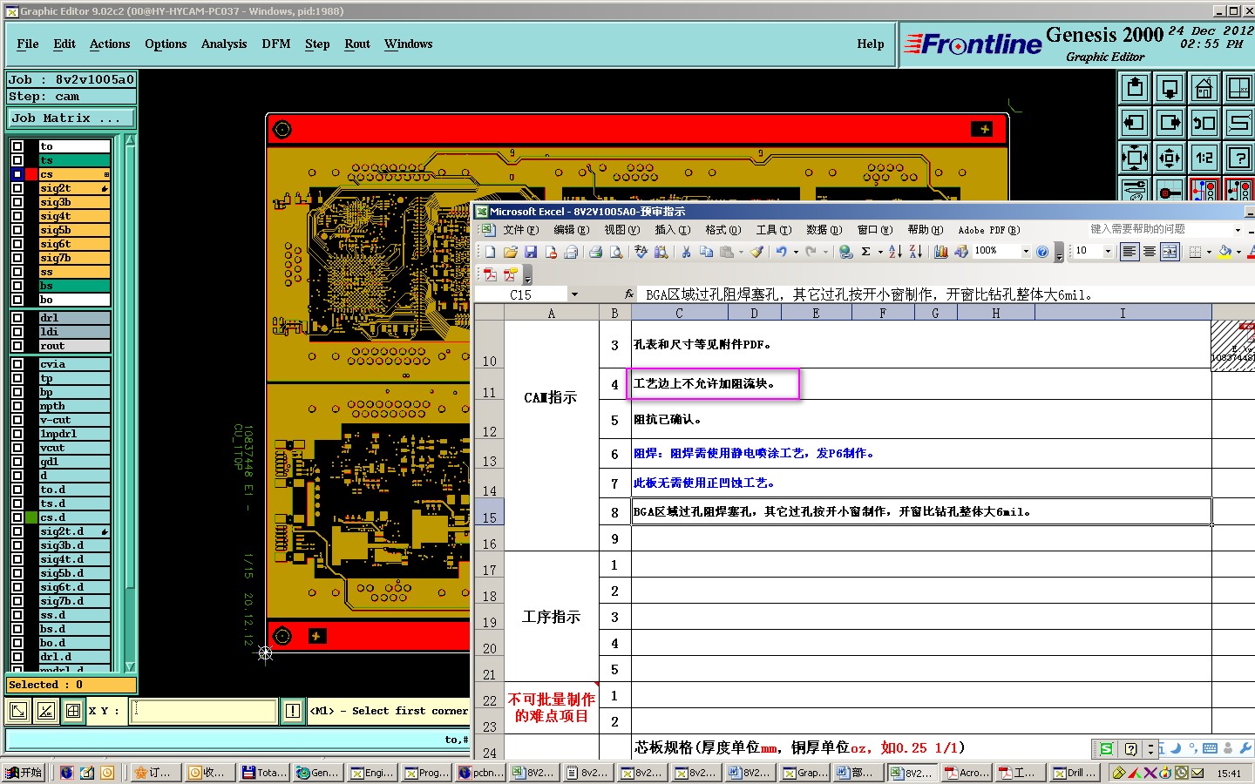This screenshot has height=784, width=1255.
Task: Click Excel Open folder icon
Action: (x=511, y=252)
